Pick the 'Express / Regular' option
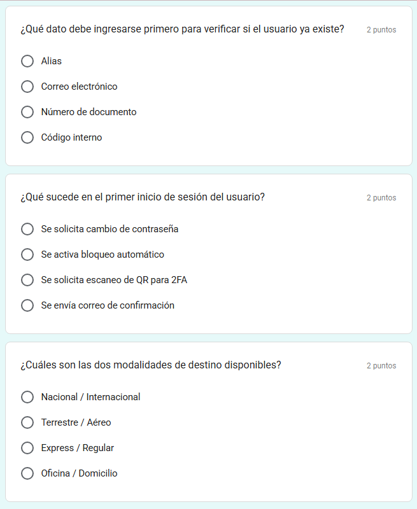The width and height of the screenshot is (417, 509). 27,448
